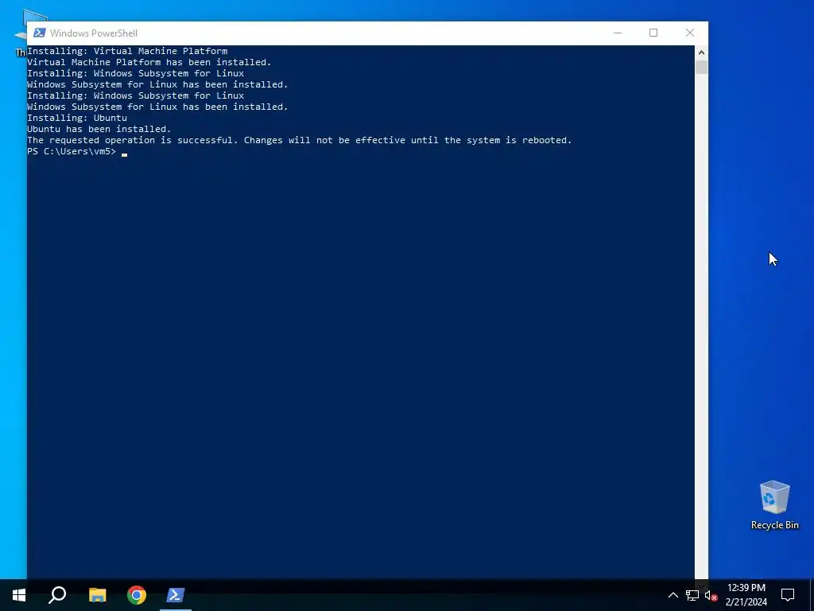Click the scrollbar up arrow in PowerShell
The height and width of the screenshot is (611, 814).
(701, 52)
